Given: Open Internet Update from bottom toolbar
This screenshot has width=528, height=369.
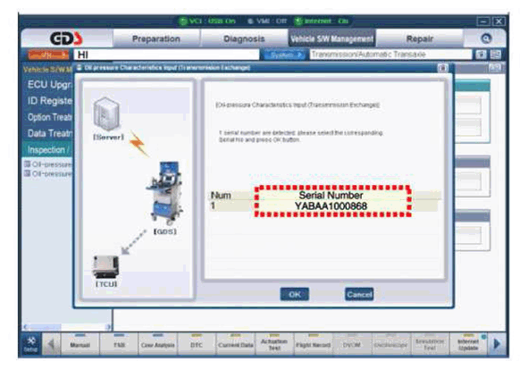Looking at the screenshot, I should tap(468, 344).
